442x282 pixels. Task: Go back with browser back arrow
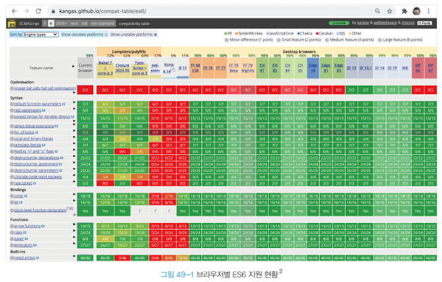click(x=14, y=11)
